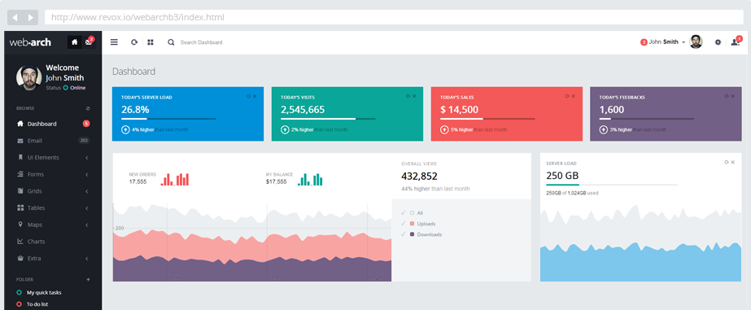Viewport: 751px width, 310px height.
Task: Click the refresh icon in the top bar
Action: [134, 42]
